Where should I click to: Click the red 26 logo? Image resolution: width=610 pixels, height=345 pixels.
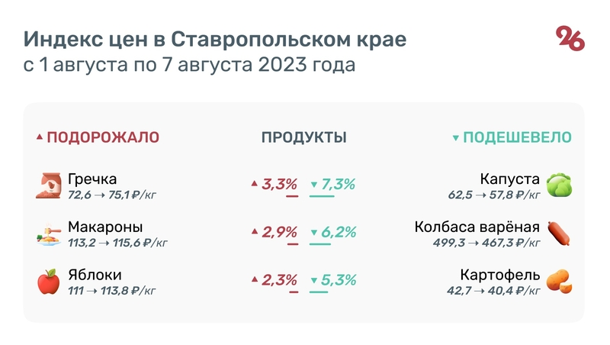pyautogui.click(x=570, y=38)
